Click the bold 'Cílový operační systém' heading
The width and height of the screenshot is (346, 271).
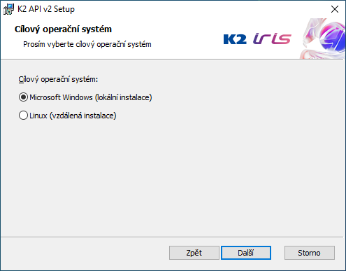click(63, 29)
